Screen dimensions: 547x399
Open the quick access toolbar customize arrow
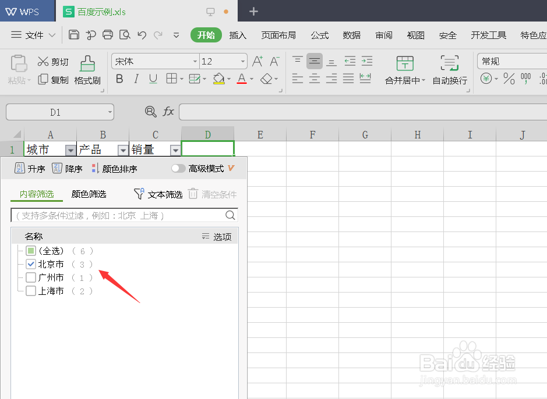pyautogui.click(x=176, y=35)
